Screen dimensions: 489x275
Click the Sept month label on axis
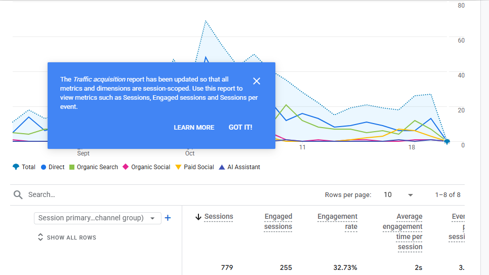click(83, 153)
